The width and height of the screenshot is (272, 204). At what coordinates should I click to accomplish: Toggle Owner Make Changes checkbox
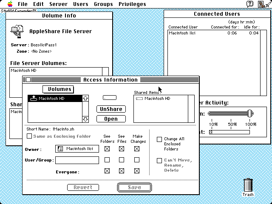coord(137,149)
